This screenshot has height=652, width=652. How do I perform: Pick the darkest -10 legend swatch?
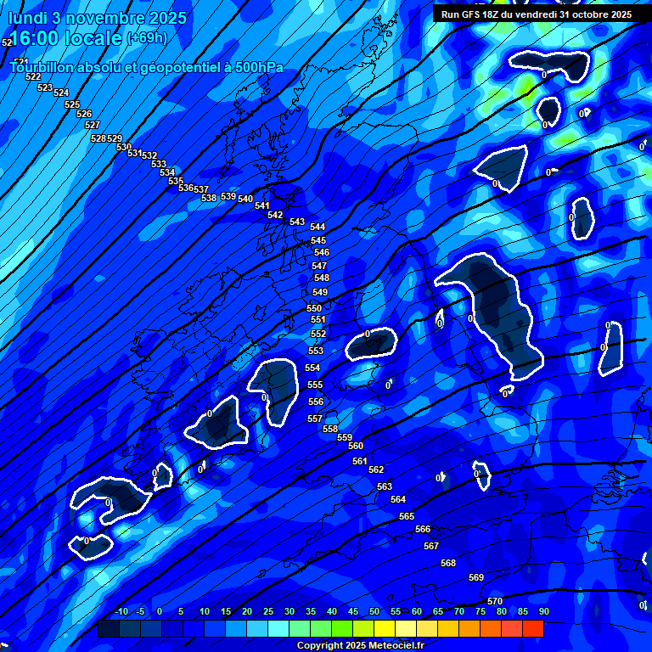click(x=109, y=629)
